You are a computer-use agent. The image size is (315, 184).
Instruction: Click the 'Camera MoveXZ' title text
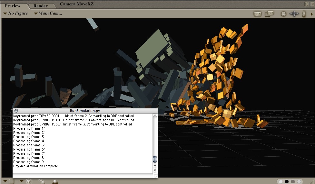point(77,4)
